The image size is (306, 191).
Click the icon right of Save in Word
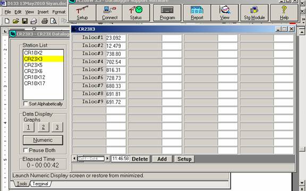[x=33, y=21]
